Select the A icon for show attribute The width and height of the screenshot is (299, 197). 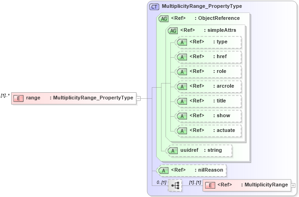(x=182, y=116)
